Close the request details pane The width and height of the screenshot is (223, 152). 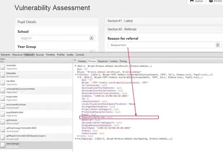75,60
